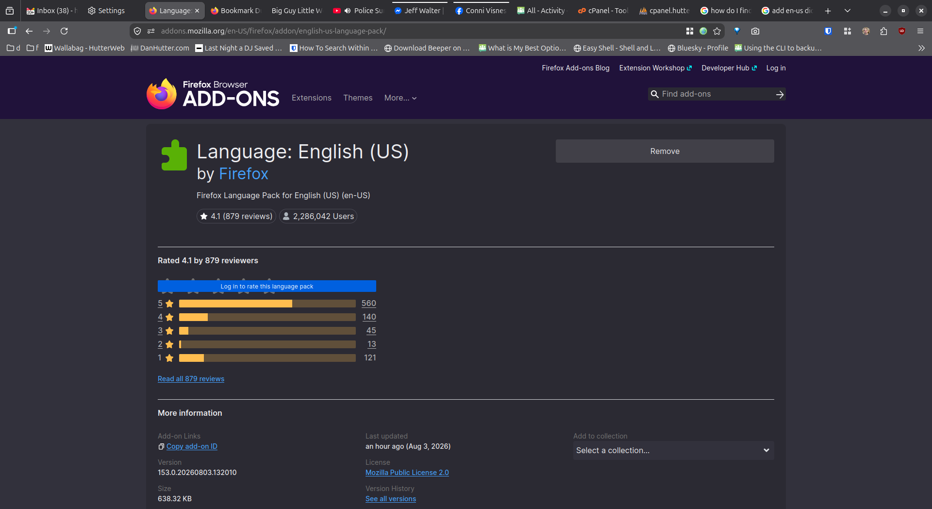
Task: Click the Firefox Browser Add-ons logo
Action: click(x=213, y=94)
